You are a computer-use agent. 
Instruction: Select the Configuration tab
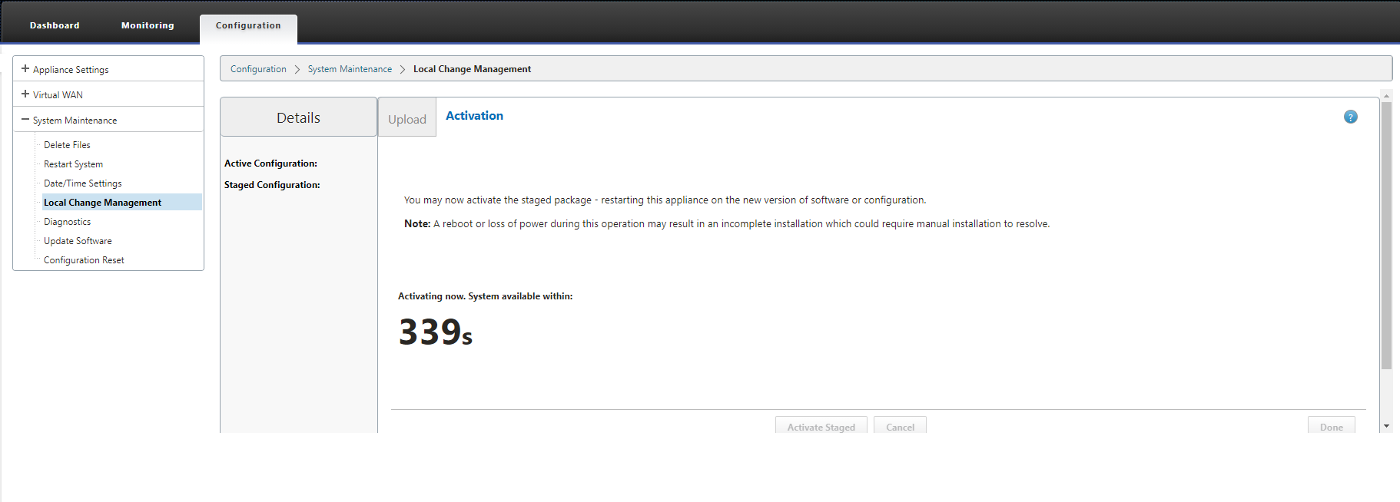[x=248, y=25]
